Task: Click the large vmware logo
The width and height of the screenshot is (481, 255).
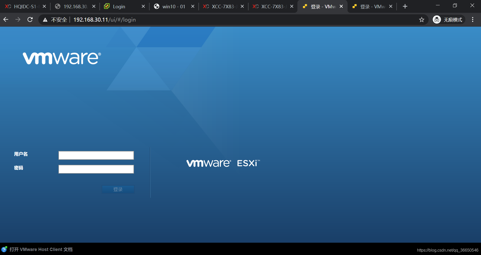Action: click(62, 58)
